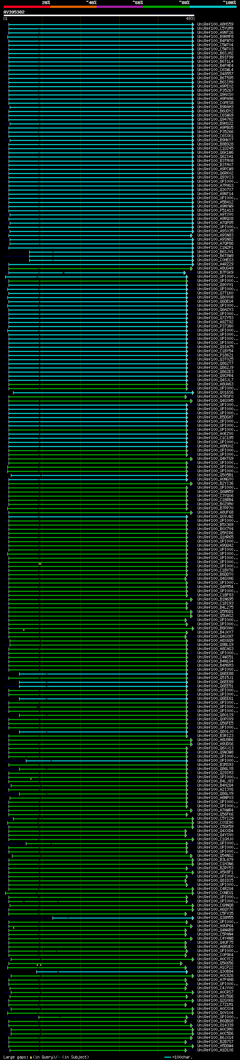Select the UniRef100_B6SJV1 label
This screenshot has height=1060, width=240.
click(x=215, y=252)
